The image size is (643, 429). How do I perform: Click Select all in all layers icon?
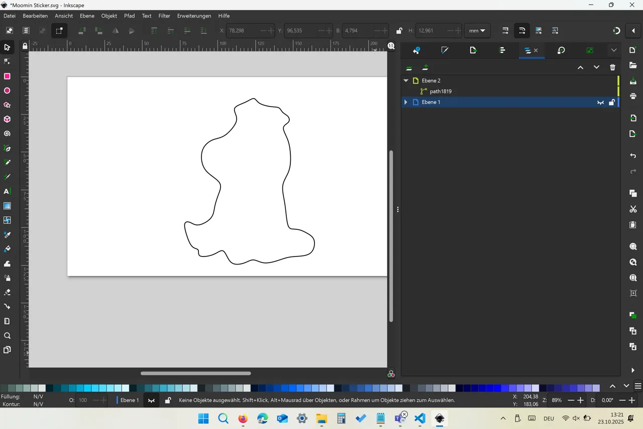point(26,31)
